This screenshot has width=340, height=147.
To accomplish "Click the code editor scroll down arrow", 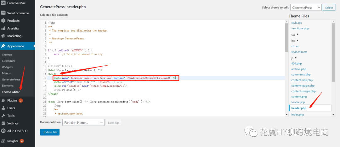I will tap(287, 115).
